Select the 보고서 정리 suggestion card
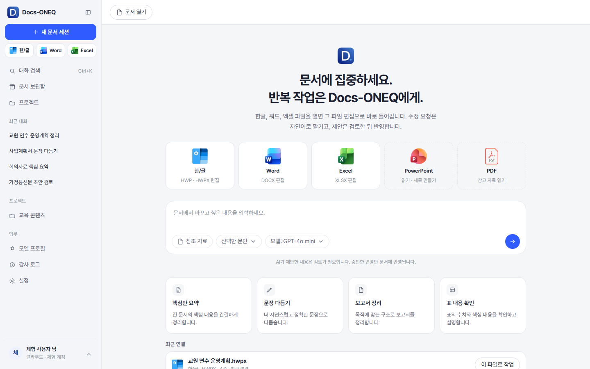The width and height of the screenshot is (590, 369). coord(392,305)
